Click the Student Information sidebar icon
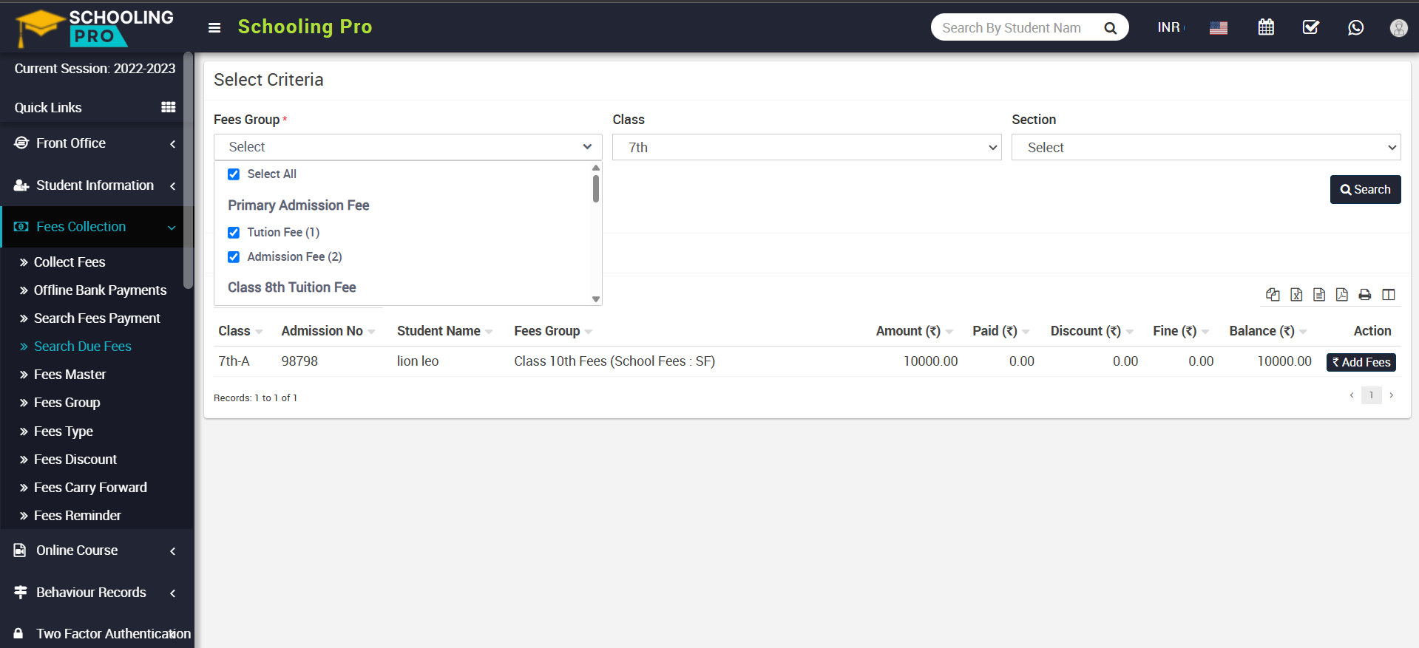The width and height of the screenshot is (1419, 648). click(21, 185)
